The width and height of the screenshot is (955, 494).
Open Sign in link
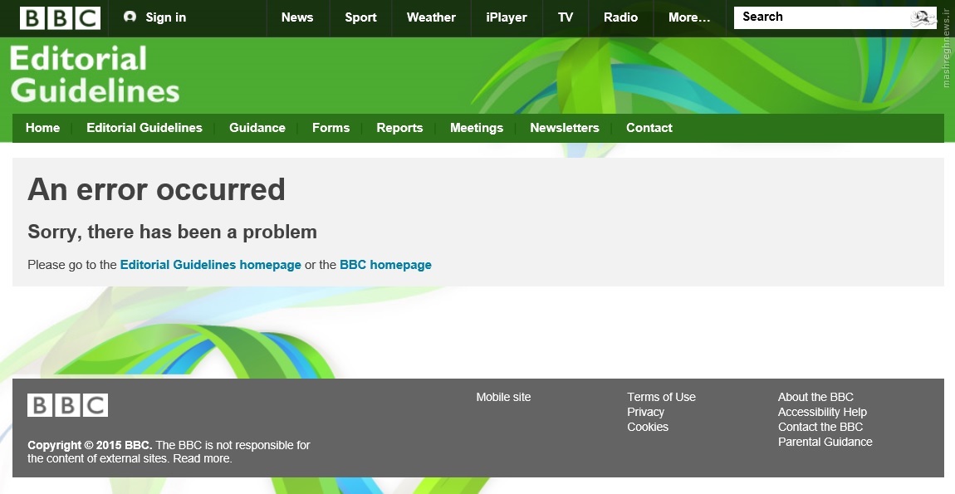[x=165, y=17]
